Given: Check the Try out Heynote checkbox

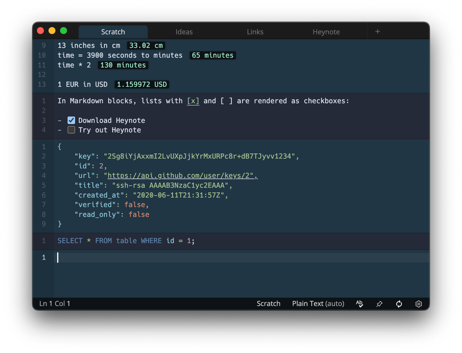Looking at the screenshot, I should point(71,130).
